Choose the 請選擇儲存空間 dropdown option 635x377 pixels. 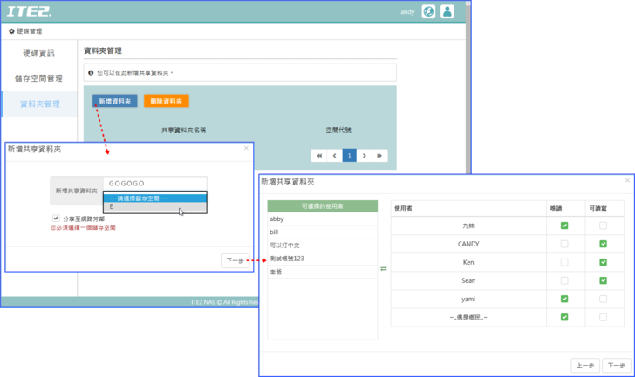click(x=154, y=198)
